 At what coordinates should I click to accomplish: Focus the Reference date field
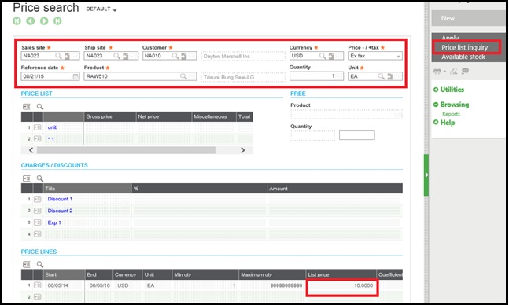pos(50,76)
